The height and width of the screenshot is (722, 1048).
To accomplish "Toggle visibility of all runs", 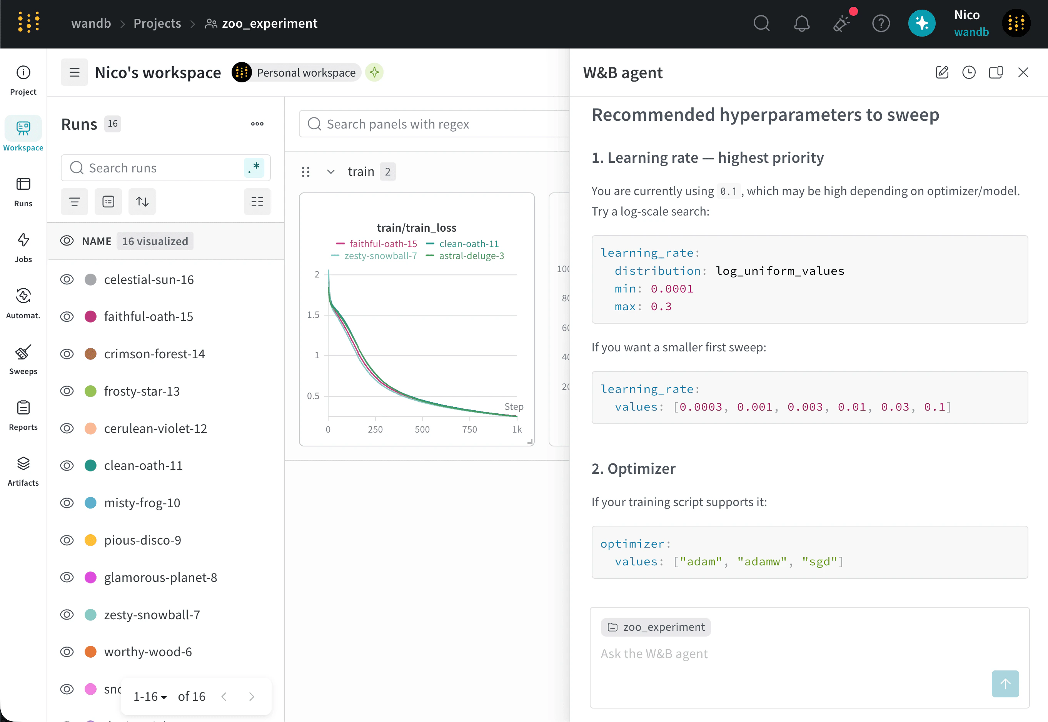I will pos(67,241).
